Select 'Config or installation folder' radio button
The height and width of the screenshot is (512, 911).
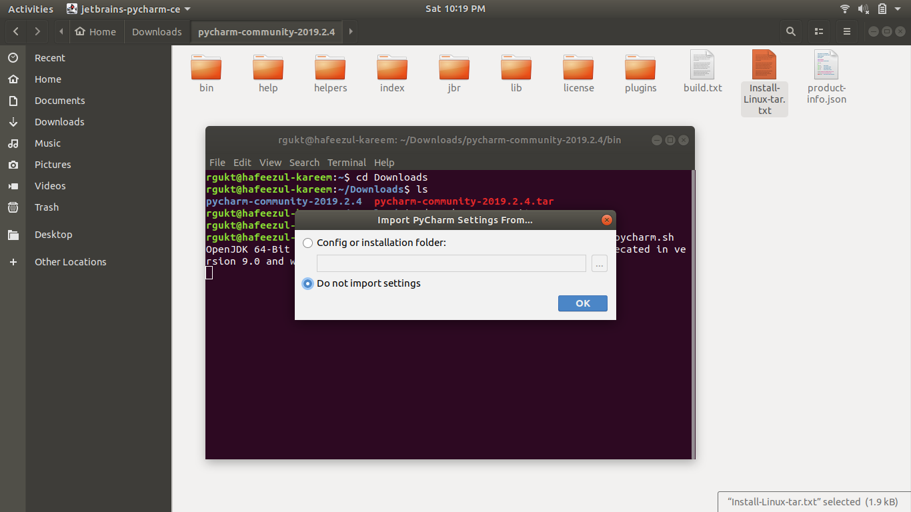pos(307,243)
